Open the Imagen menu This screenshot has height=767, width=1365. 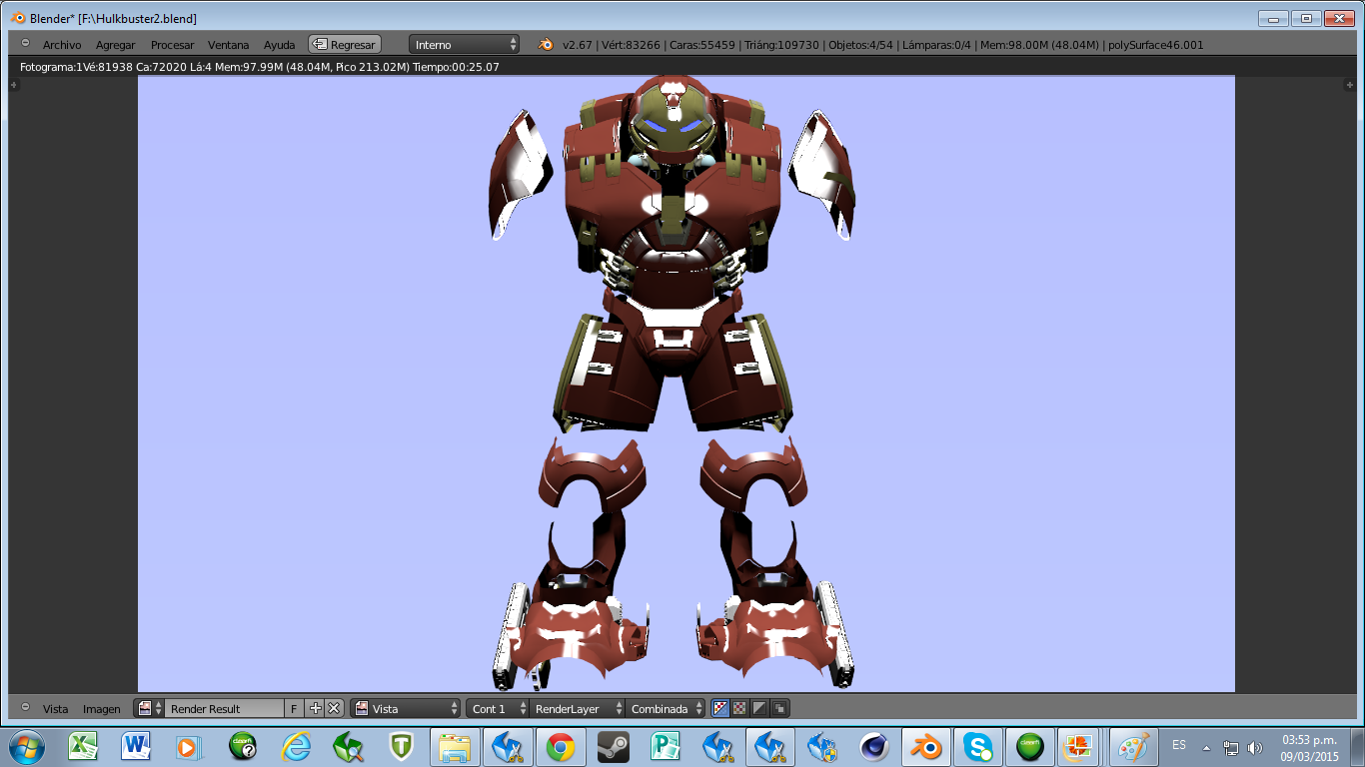[101, 709]
